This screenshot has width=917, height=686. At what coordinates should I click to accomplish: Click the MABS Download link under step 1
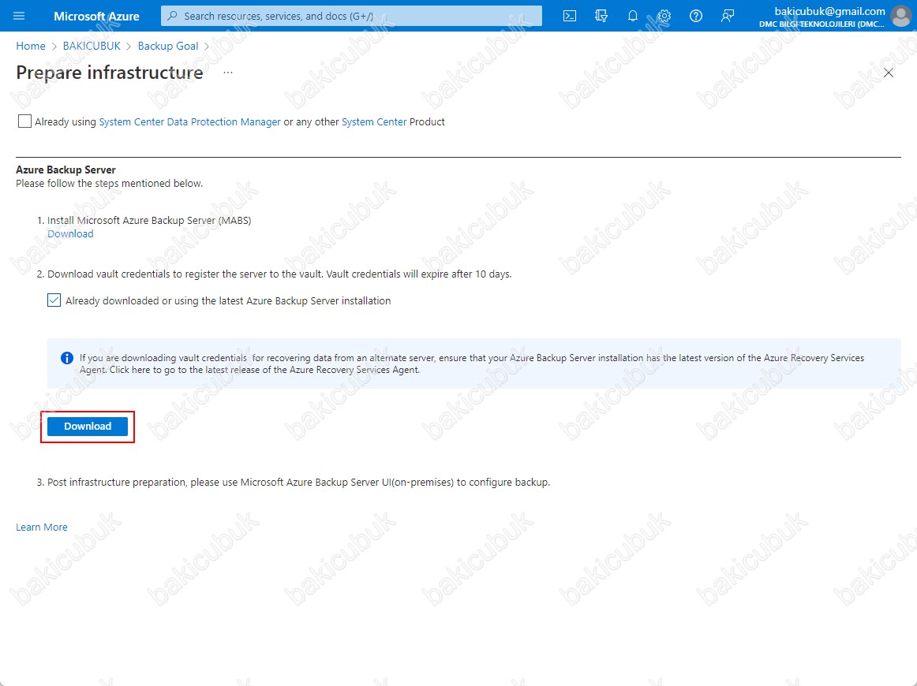pyautogui.click(x=70, y=233)
